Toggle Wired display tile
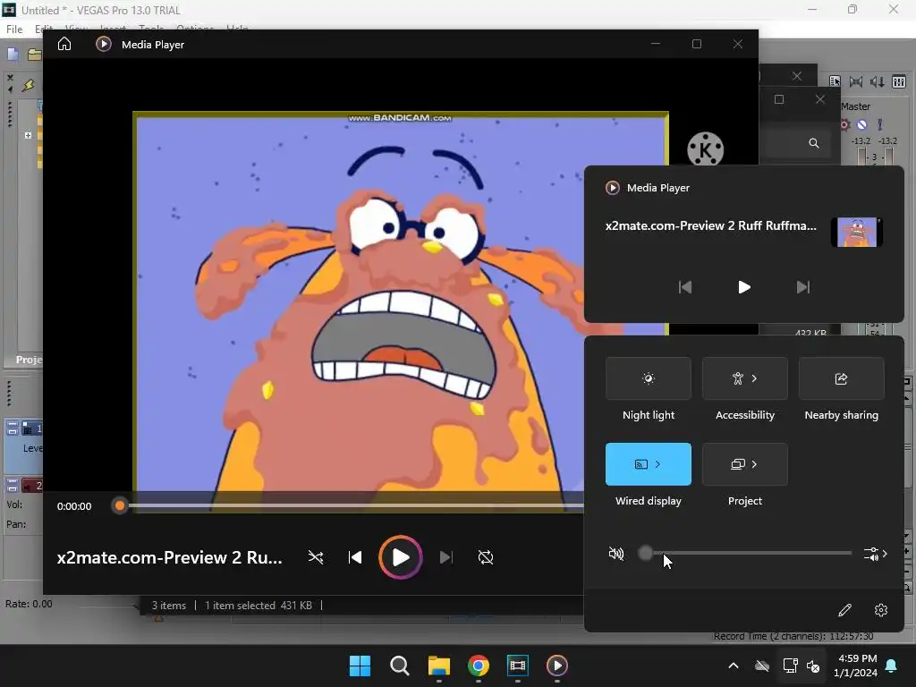The image size is (916, 687). pyautogui.click(x=649, y=464)
